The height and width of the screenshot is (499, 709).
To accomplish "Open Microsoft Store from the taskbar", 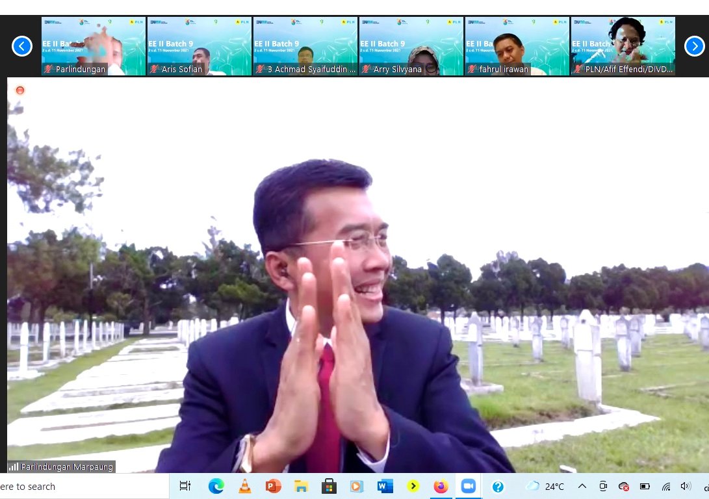I will pyautogui.click(x=329, y=486).
